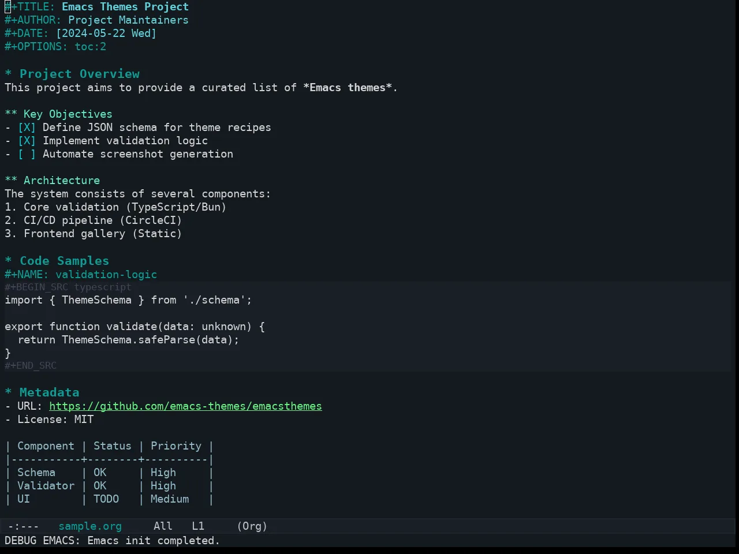Click the #+AUTHOR keyword
The image size is (739, 554).
tap(33, 20)
